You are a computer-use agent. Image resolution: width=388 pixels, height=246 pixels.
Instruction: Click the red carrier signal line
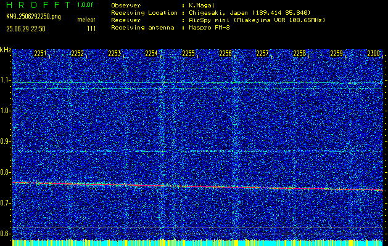(x=197, y=186)
